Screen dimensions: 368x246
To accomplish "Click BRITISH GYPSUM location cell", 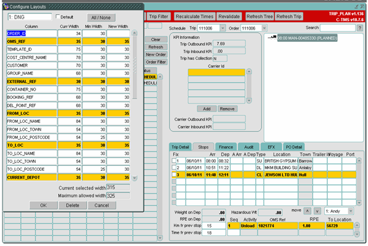I will point(281,161).
